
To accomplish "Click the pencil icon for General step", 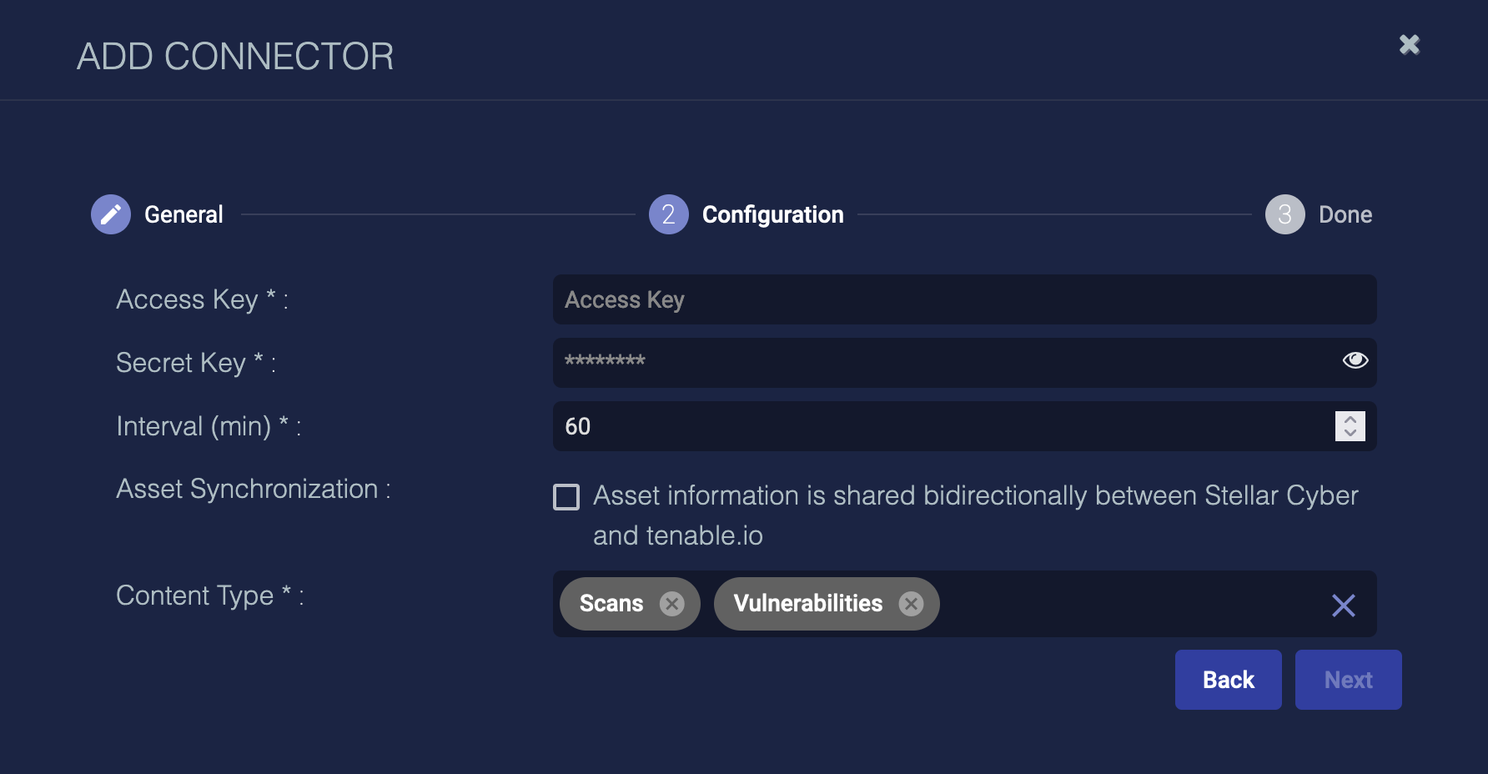I will click(x=111, y=214).
